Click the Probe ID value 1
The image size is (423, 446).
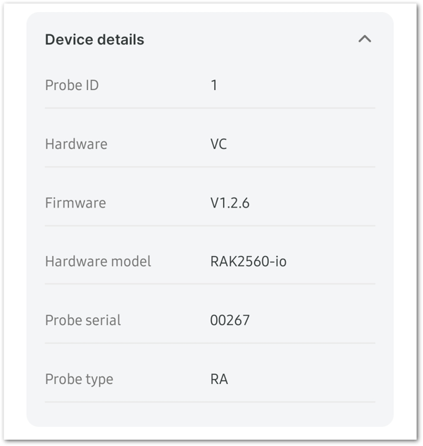coord(214,85)
